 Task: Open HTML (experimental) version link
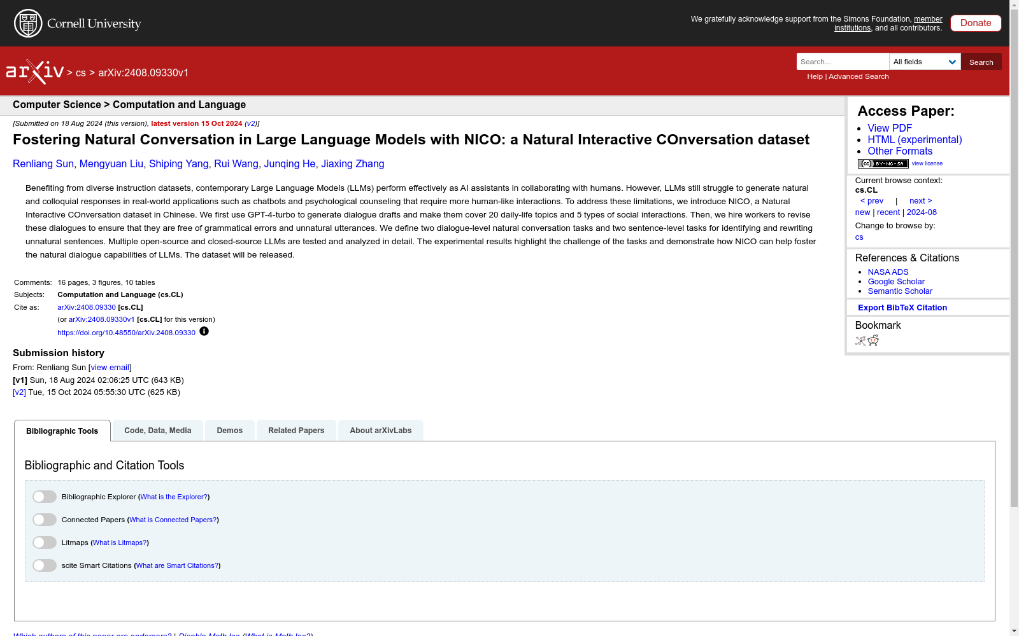[x=915, y=139]
